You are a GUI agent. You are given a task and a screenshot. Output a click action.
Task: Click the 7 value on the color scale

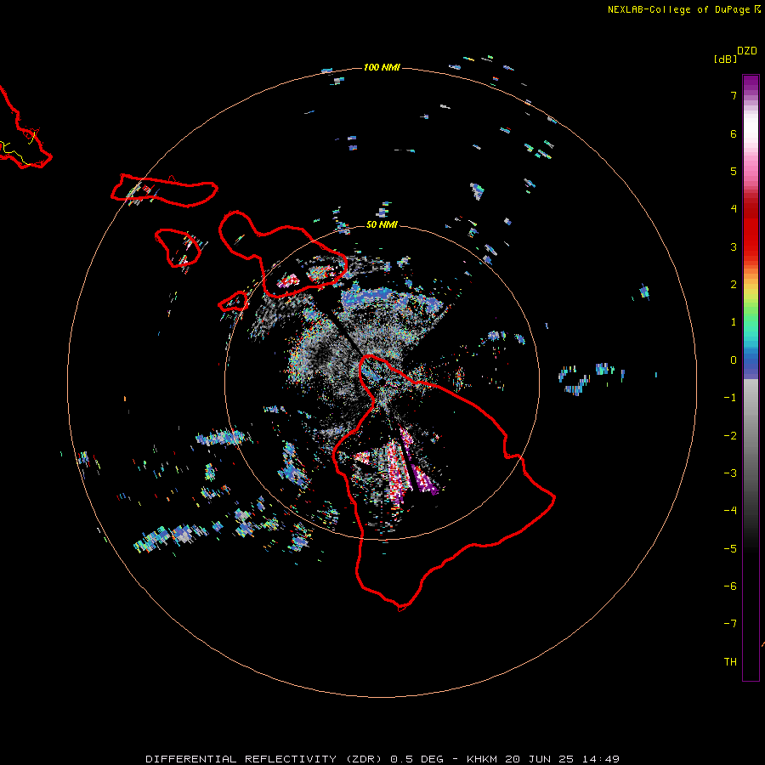pyautogui.click(x=734, y=95)
